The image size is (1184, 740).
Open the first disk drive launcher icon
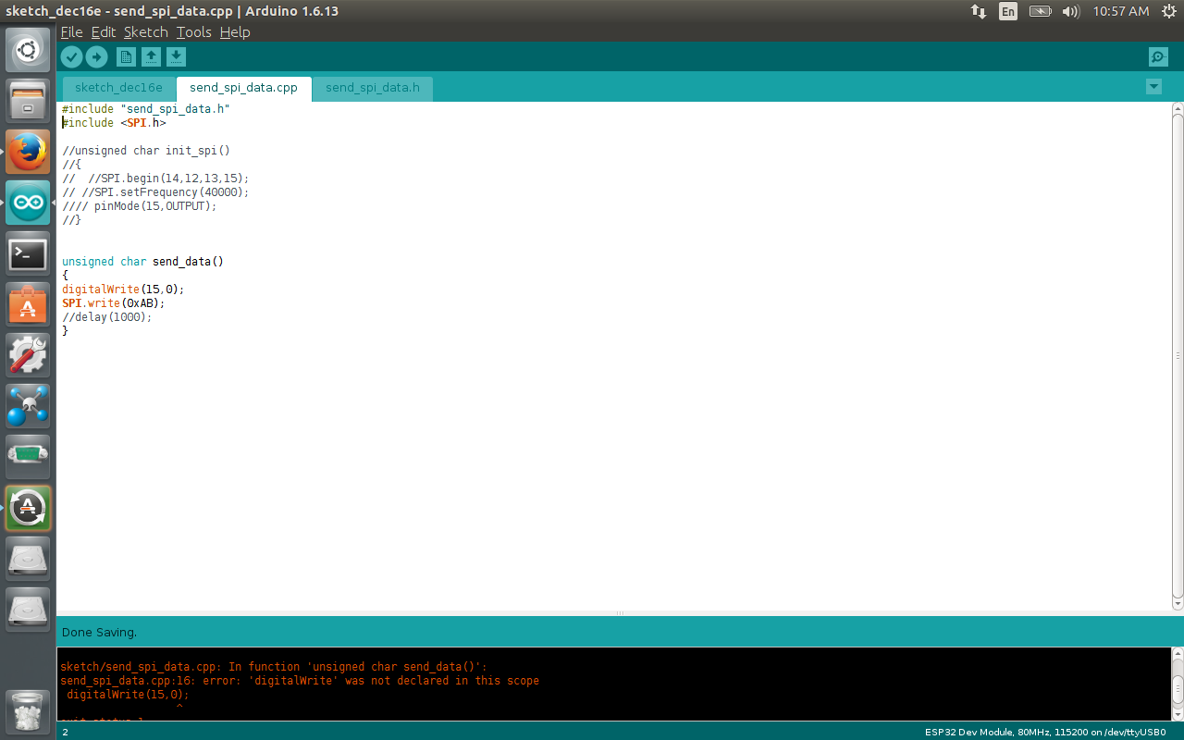point(28,559)
